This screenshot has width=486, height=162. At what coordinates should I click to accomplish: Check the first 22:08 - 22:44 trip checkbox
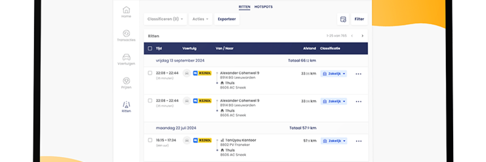(x=150, y=73)
